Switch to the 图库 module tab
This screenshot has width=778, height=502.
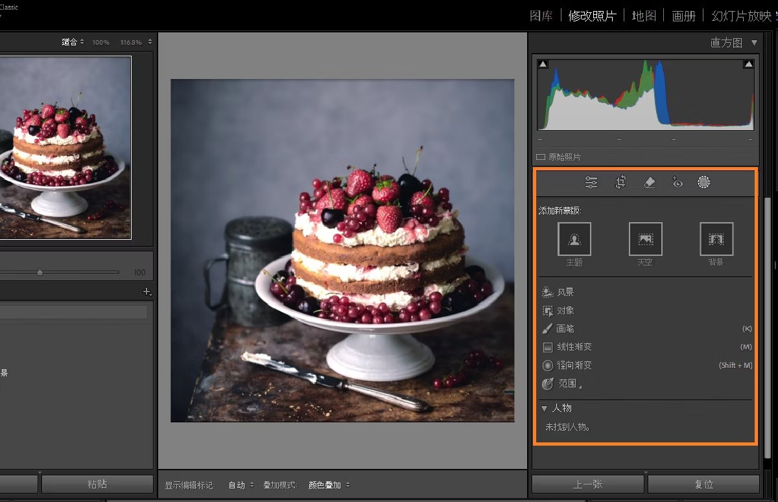[541, 16]
